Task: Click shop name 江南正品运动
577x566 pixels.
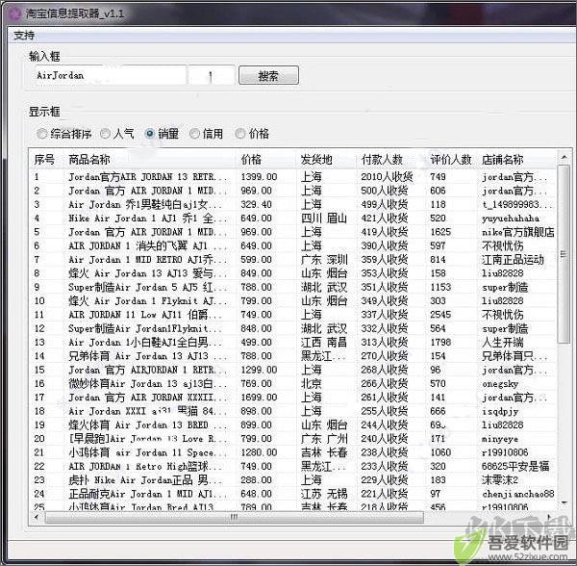Action: coord(513,260)
